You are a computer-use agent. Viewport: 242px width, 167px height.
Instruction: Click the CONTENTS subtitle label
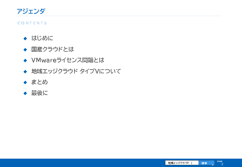(32, 23)
